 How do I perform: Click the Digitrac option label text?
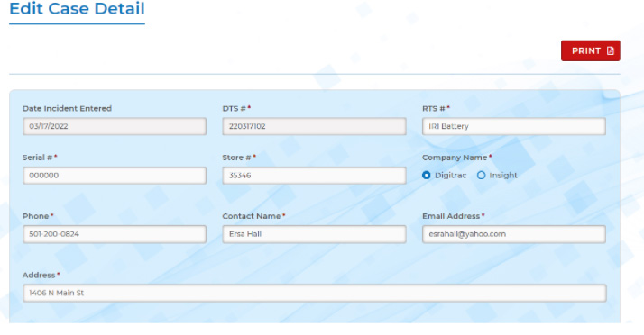tap(451, 175)
